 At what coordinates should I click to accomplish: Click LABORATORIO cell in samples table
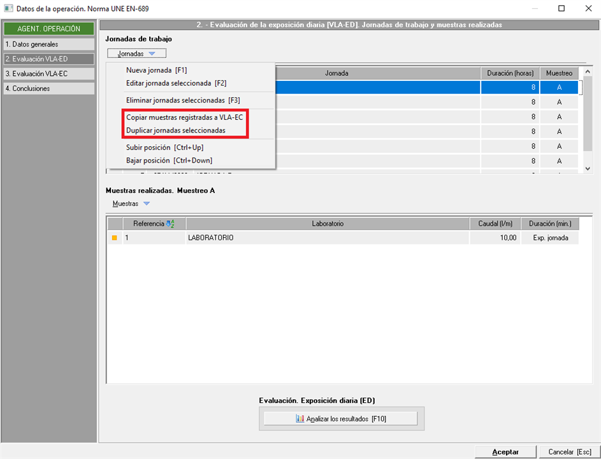pyautogui.click(x=328, y=238)
